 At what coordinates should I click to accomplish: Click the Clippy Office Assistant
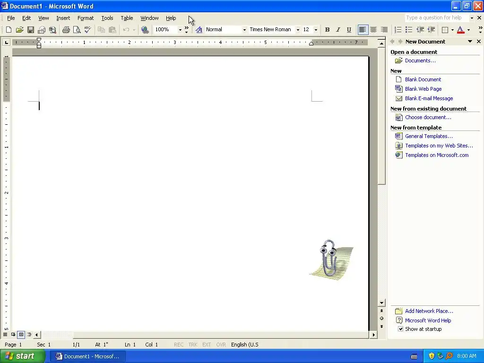pos(331,259)
